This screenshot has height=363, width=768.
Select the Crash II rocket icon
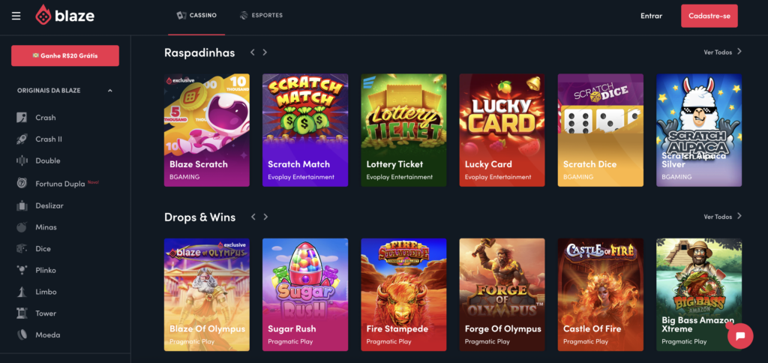[x=22, y=139]
